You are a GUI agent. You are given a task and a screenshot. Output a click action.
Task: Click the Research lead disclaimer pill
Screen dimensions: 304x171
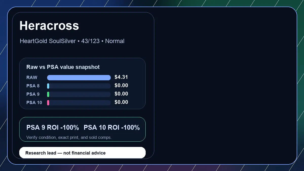[83, 153]
